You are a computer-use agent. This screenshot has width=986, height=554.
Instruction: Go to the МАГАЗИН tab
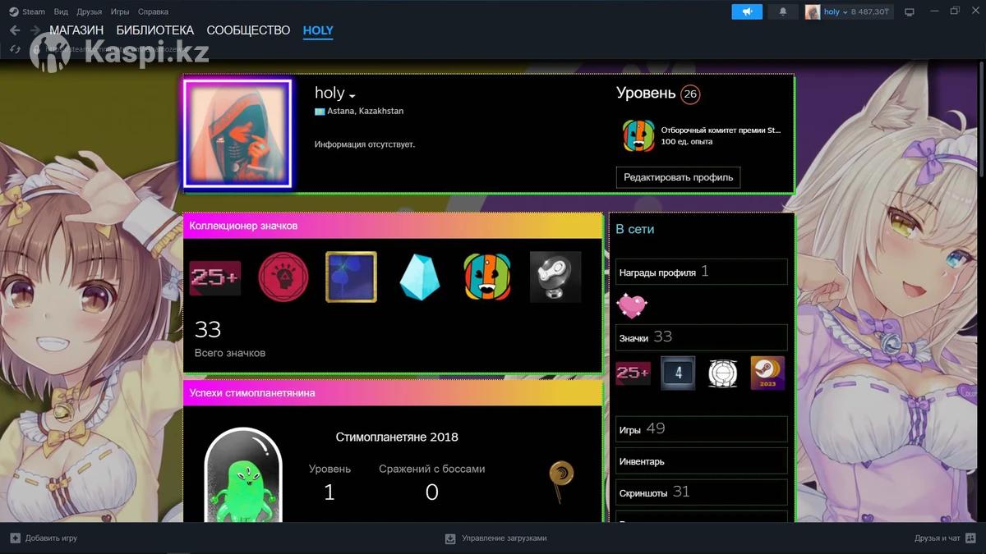(x=76, y=30)
